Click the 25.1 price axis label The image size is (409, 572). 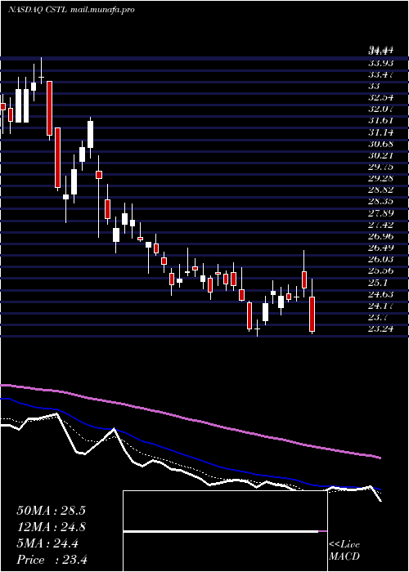[378, 283]
